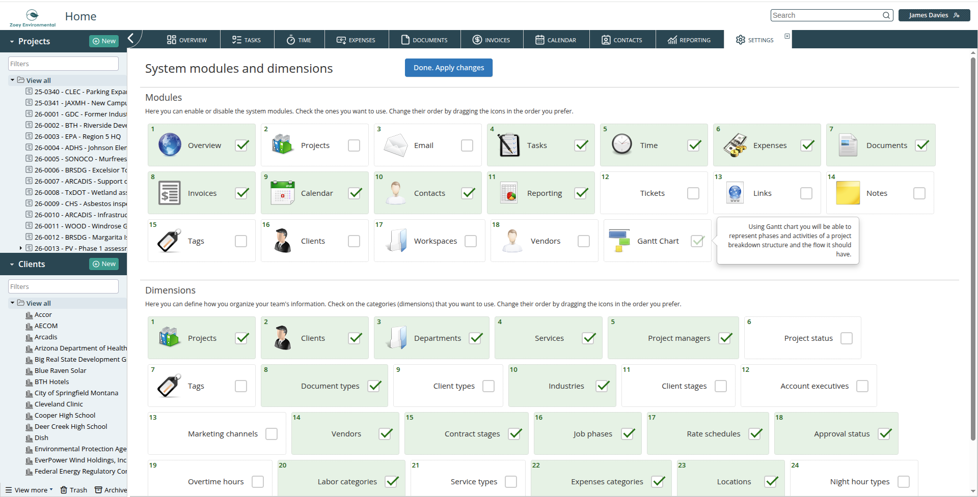Click the Time clock module icon
This screenshot has height=497, width=978.
tap(622, 145)
